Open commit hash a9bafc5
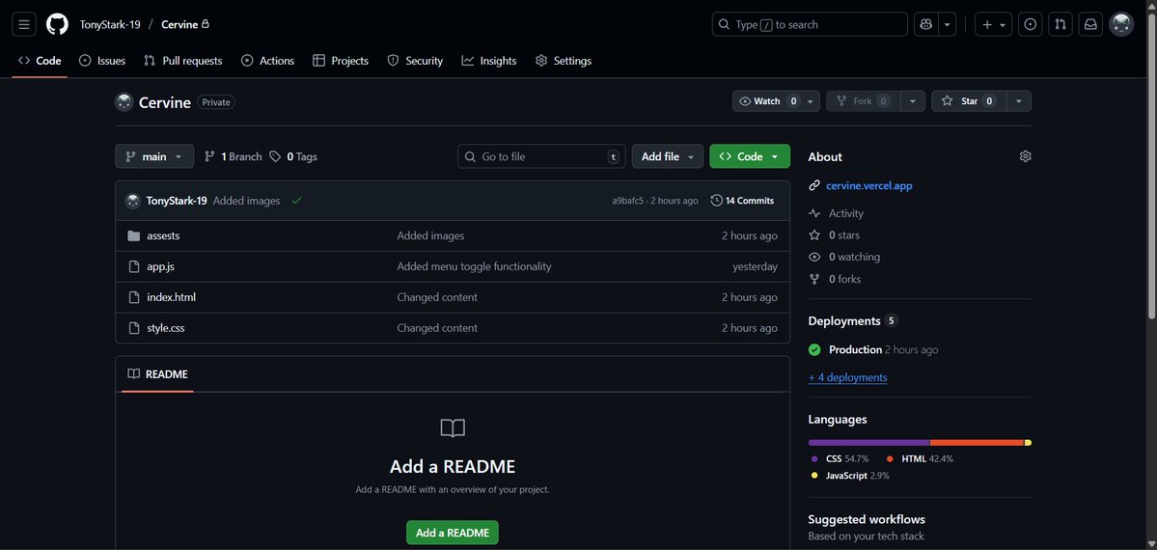 pos(628,201)
